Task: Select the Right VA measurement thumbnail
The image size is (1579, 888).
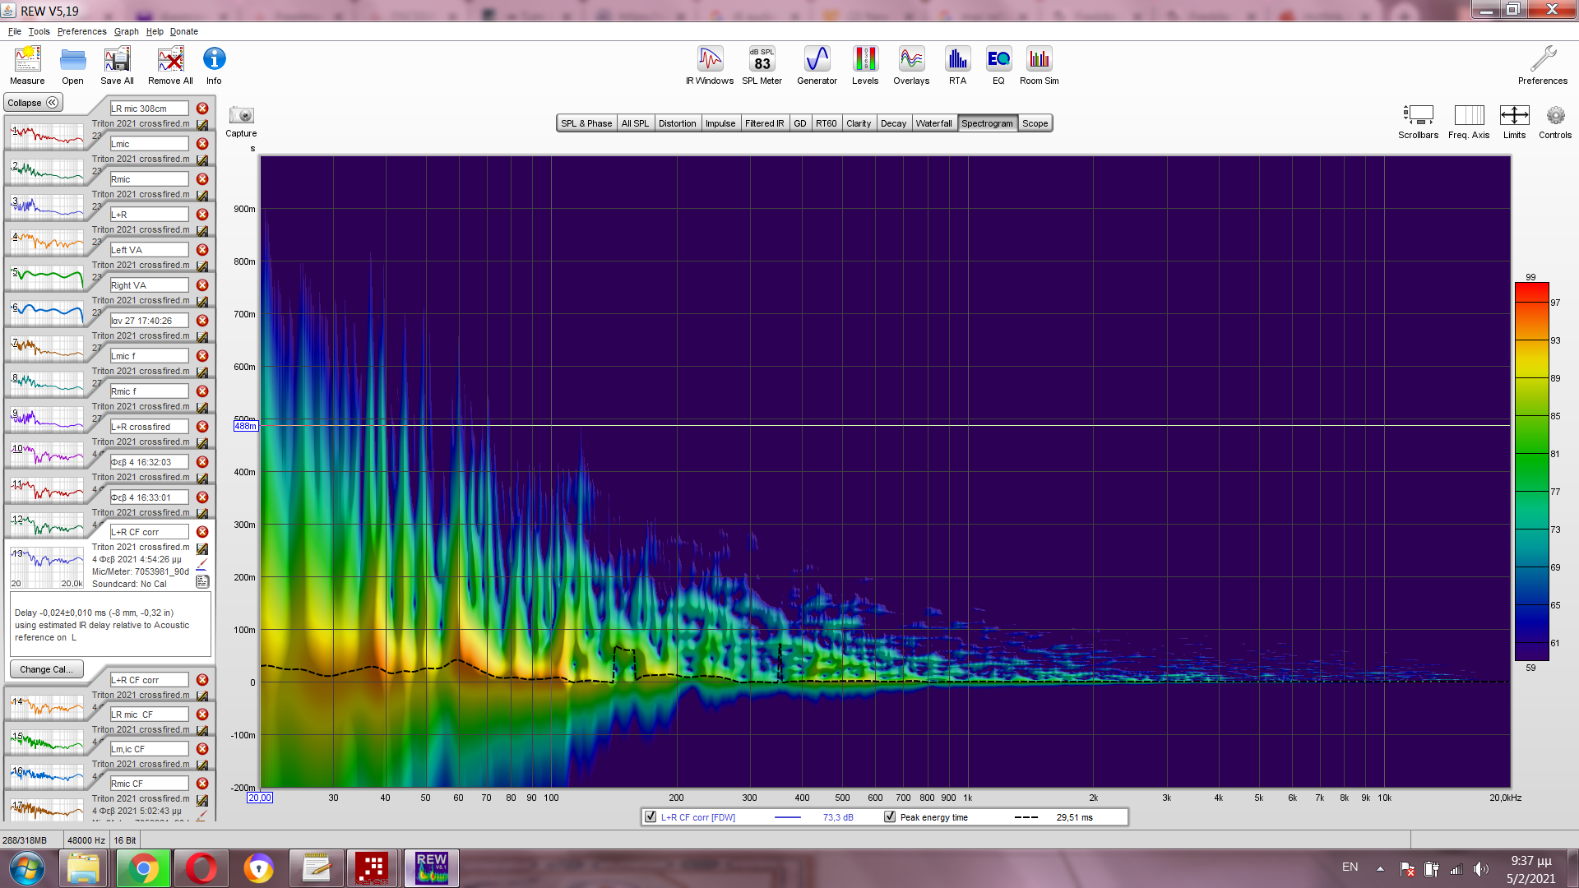Action: pyautogui.click(x=47, y=312)
